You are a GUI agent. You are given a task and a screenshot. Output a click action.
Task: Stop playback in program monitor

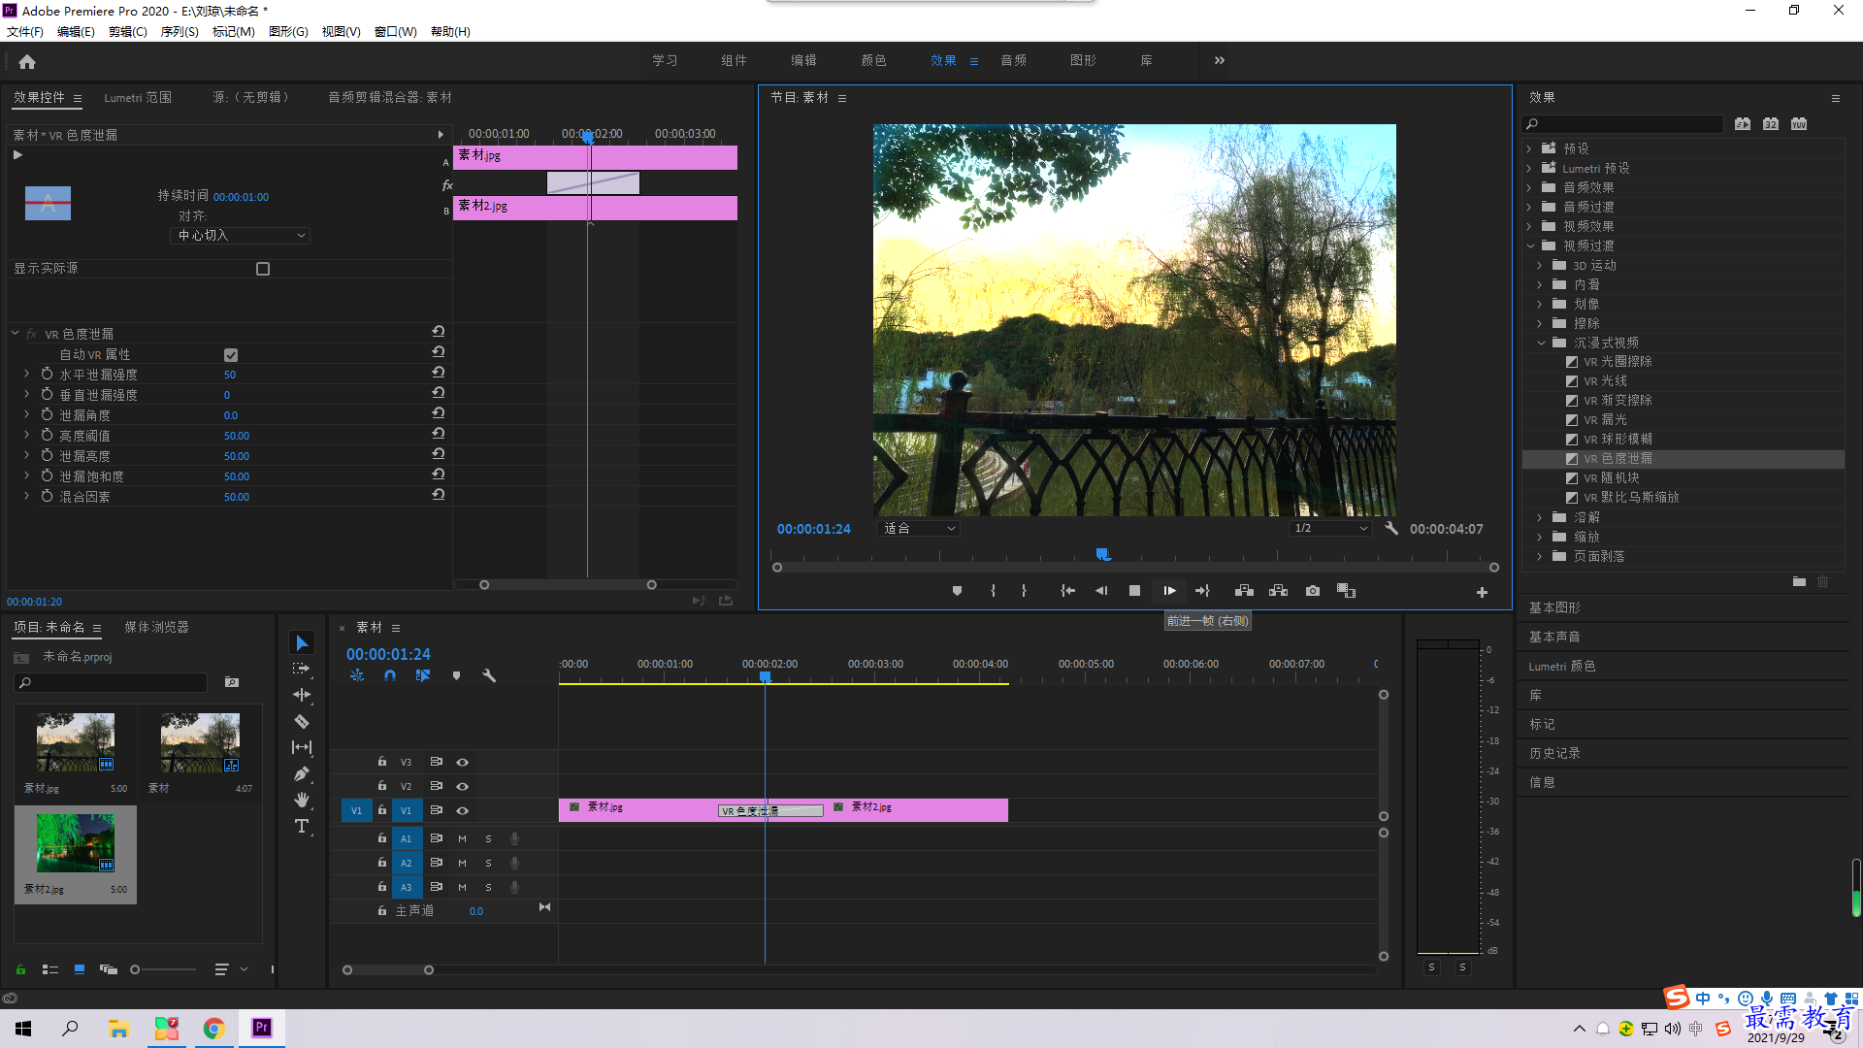1134,590
